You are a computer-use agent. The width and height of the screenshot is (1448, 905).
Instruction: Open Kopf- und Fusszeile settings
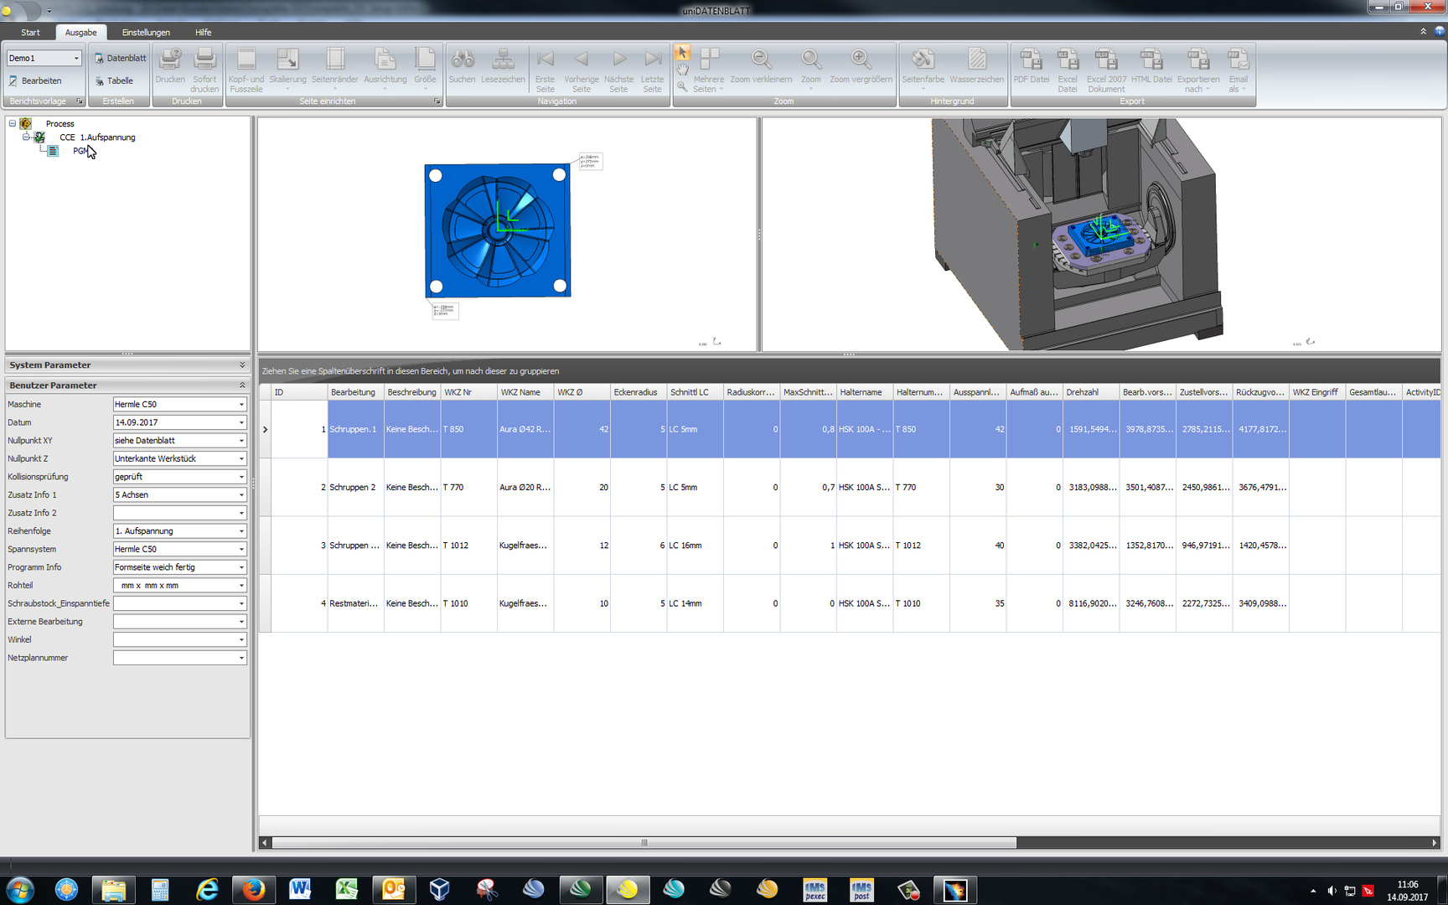(246, 67)
